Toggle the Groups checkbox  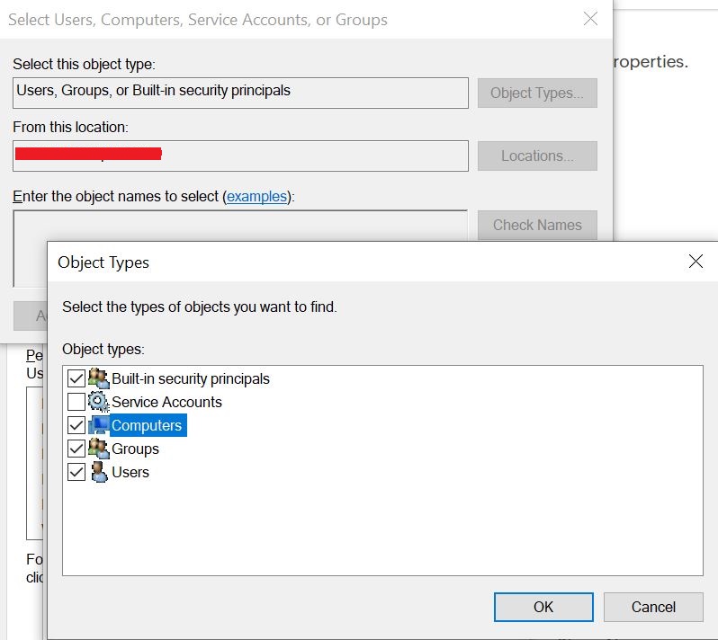pyautogui.click(x=76, y=449)
